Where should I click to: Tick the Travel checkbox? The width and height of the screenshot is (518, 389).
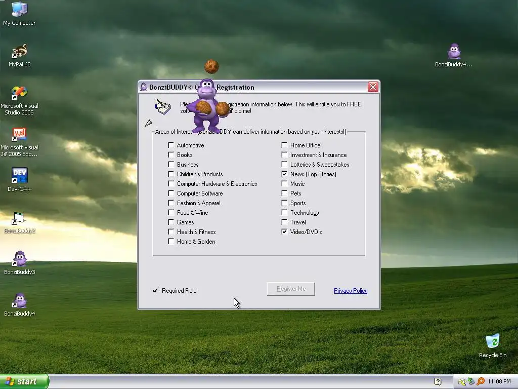click(284, 222)
